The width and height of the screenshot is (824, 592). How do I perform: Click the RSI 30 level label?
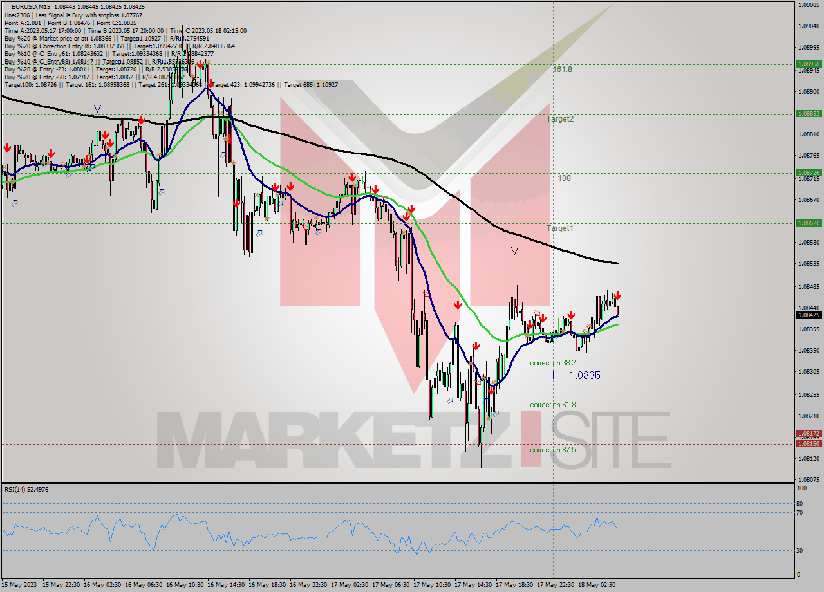(799, 550)
